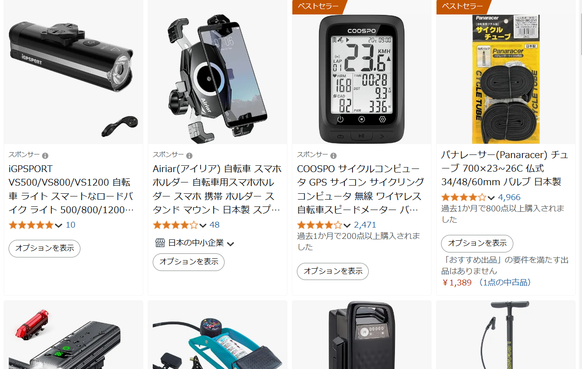Open 2,471 reviews link for COOSPO
The height and width of the screenshot is (369, 582).
(x=365, y=225)
